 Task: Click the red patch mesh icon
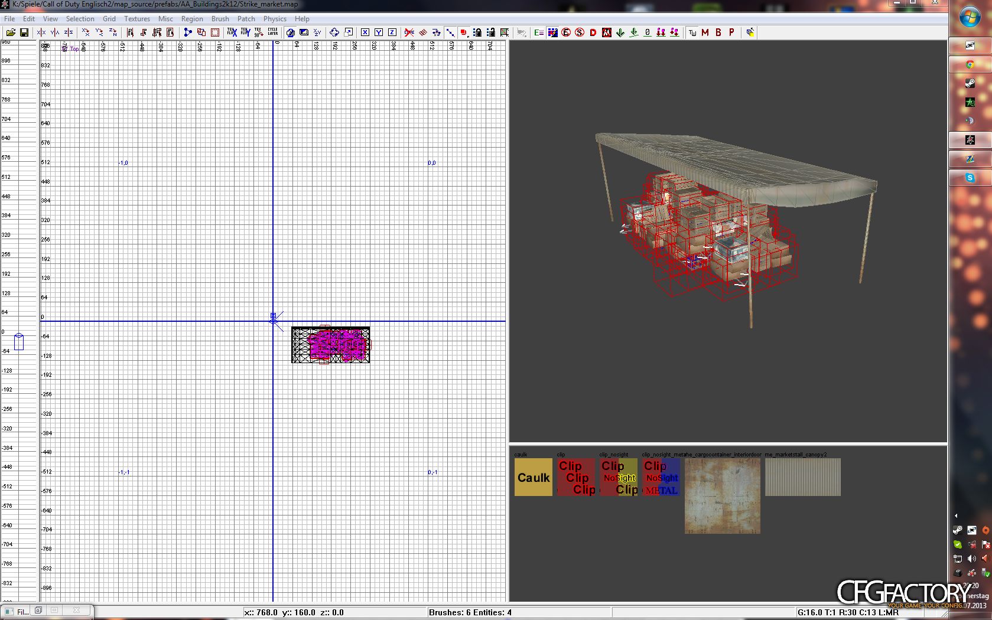pos(423,32)
